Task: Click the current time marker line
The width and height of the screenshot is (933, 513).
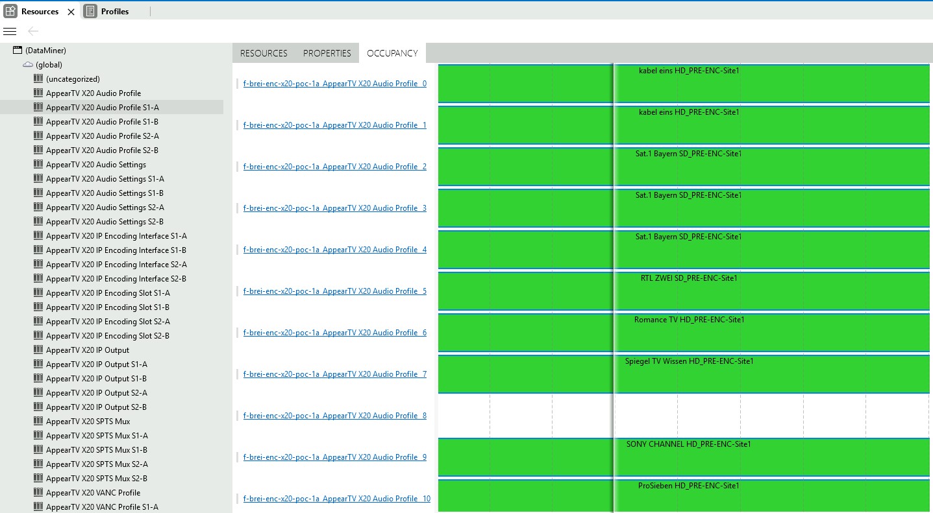Action: pos(614,259)
